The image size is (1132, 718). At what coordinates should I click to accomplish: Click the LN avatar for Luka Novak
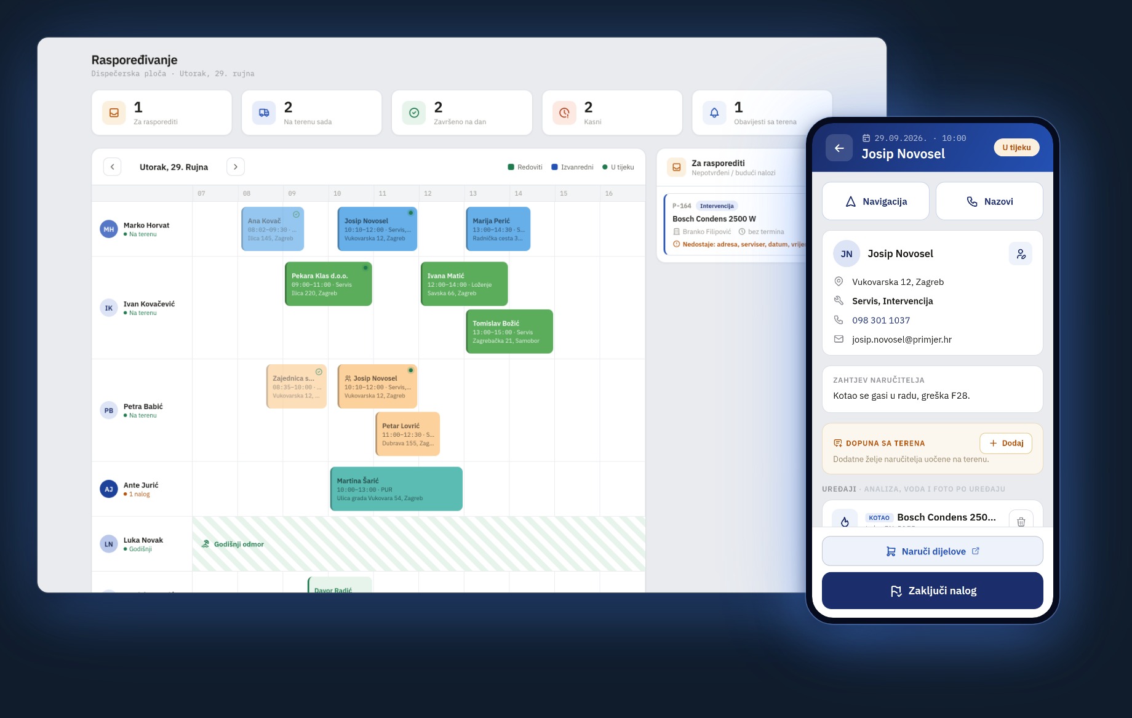[109, 544]
